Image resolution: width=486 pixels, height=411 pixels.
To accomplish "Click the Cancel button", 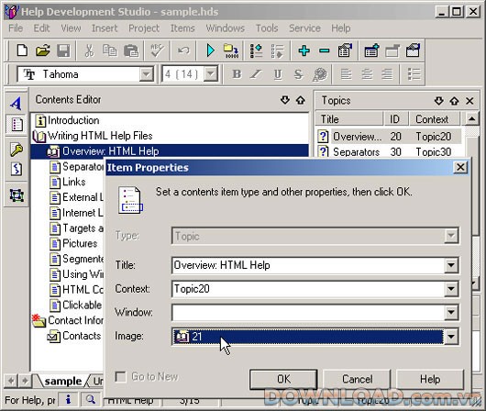I will [357, 379].
